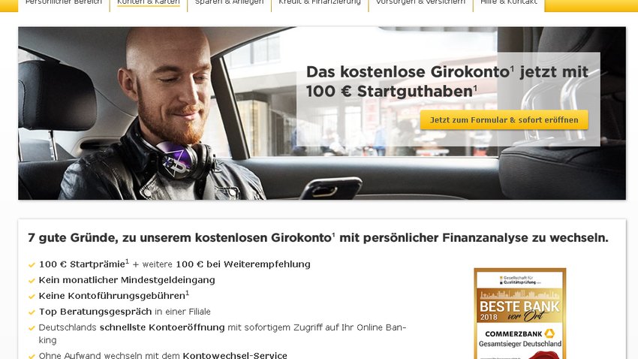Open the Persönlicher Bereich menu
Image resolution: width=638 pixels, height=359 pixels.
pos(64,3)
